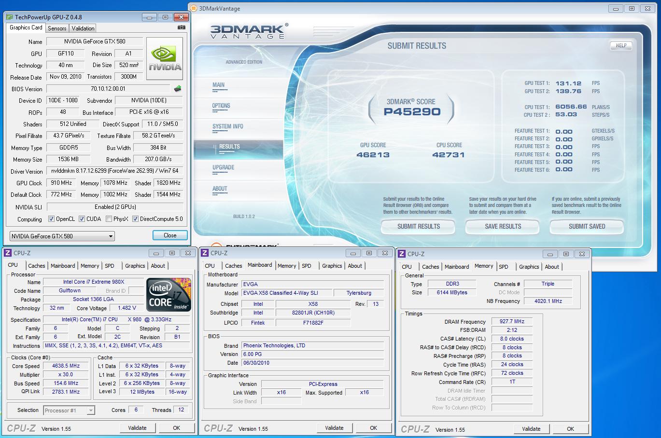
Task: Click the CPU-Z icon in the Memory tab window
Action: pyautogui.click(x=402, y=254)
